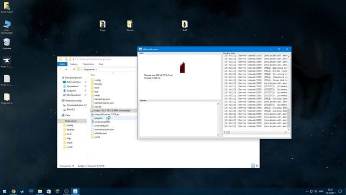This screenshot has height=195, width=346.
Task: Open the Stuff folder on desktop
Action: coord(185,25)
